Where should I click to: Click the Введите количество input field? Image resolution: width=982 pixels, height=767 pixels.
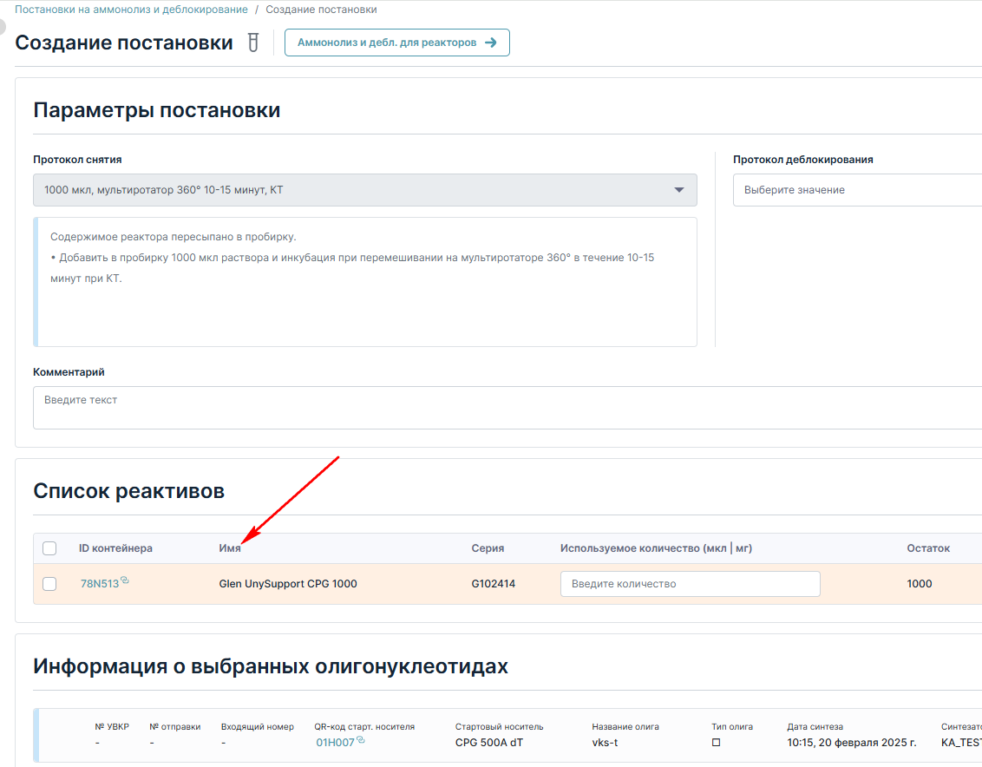click(691, 584)
